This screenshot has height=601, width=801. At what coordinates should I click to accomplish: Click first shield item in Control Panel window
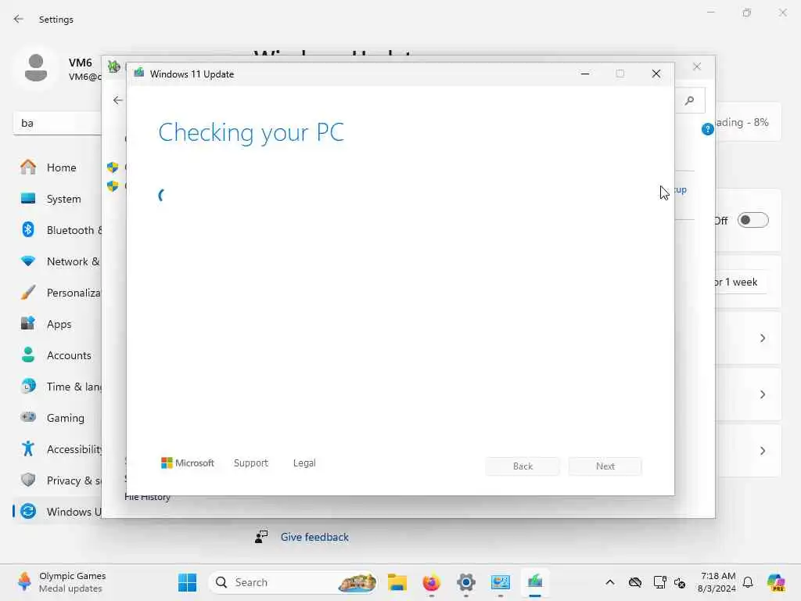pos(113,167)
